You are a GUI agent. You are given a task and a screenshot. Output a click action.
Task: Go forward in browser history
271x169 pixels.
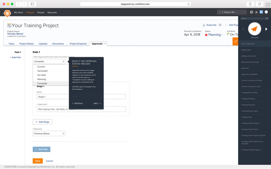24,4
